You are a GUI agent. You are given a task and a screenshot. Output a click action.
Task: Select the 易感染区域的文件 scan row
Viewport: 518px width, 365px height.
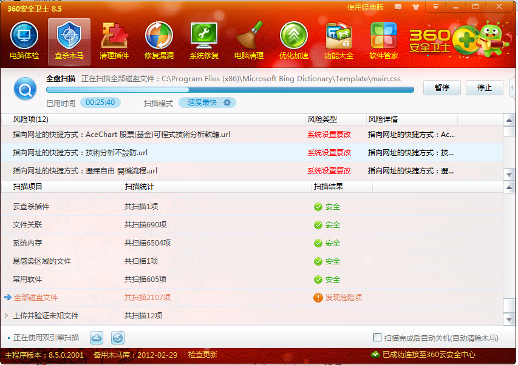[x=252, y=261]
